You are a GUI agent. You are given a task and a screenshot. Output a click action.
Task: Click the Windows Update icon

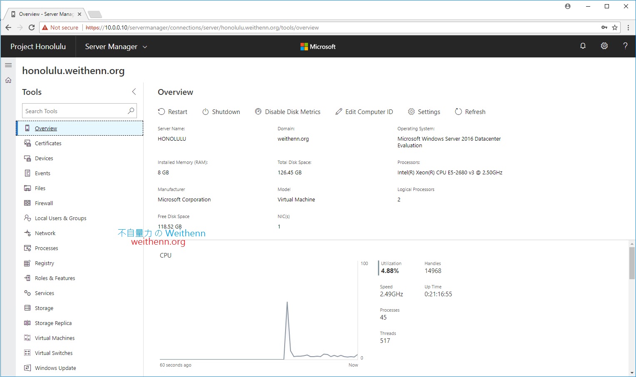pyautogui.click(x=27, y=368)
